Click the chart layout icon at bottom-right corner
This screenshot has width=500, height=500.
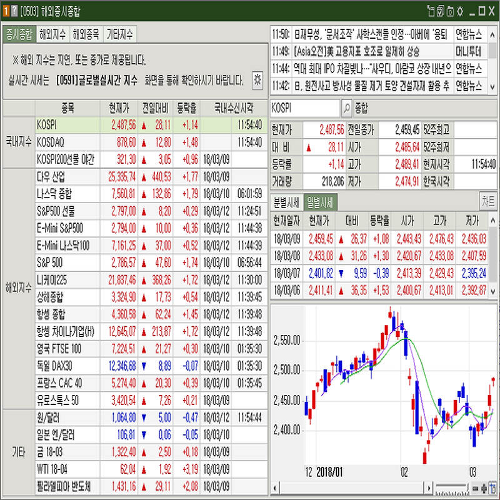[x=493, y=488]
